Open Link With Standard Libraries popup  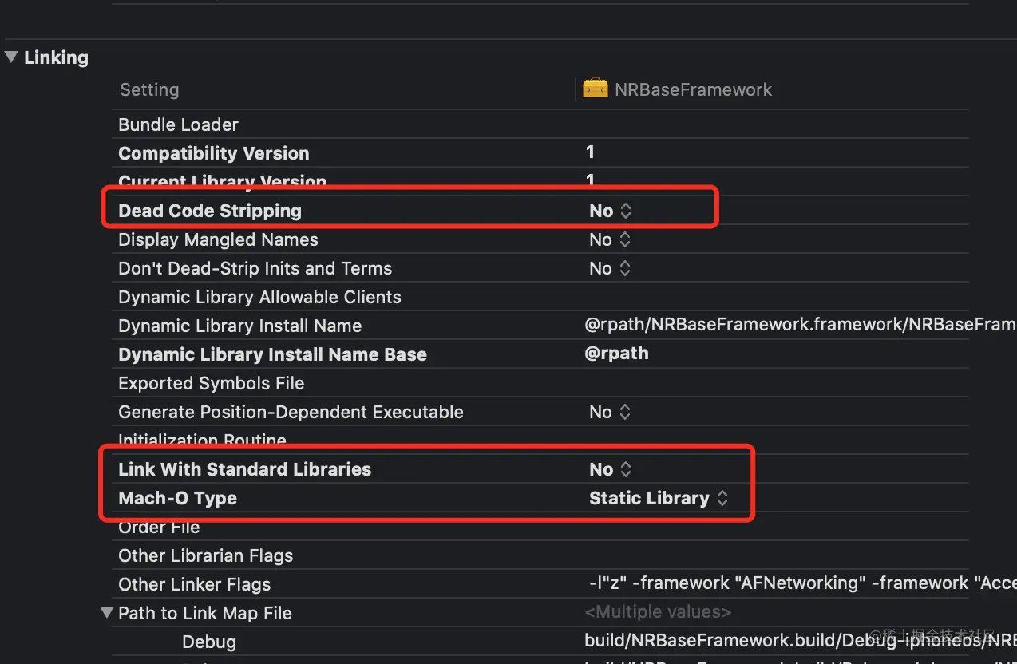[611, 469]
